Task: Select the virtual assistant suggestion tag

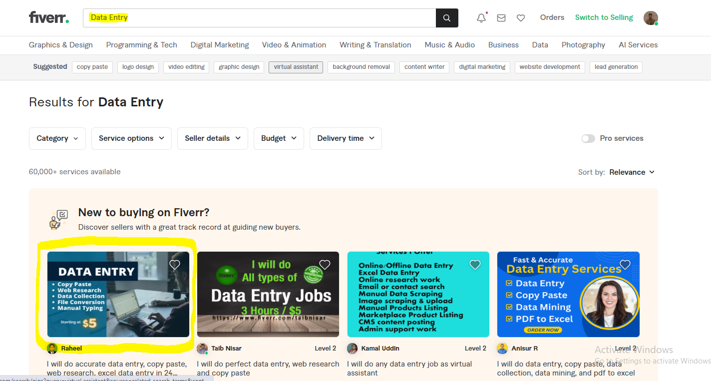Action: point(296,67)
